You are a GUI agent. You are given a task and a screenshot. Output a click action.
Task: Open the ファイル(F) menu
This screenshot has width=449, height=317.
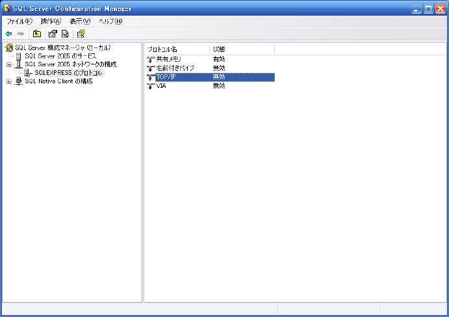[19, 21]
